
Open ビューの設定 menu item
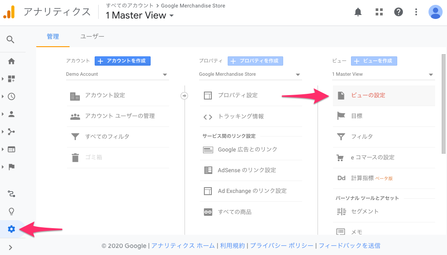click(x=384, y=96)
